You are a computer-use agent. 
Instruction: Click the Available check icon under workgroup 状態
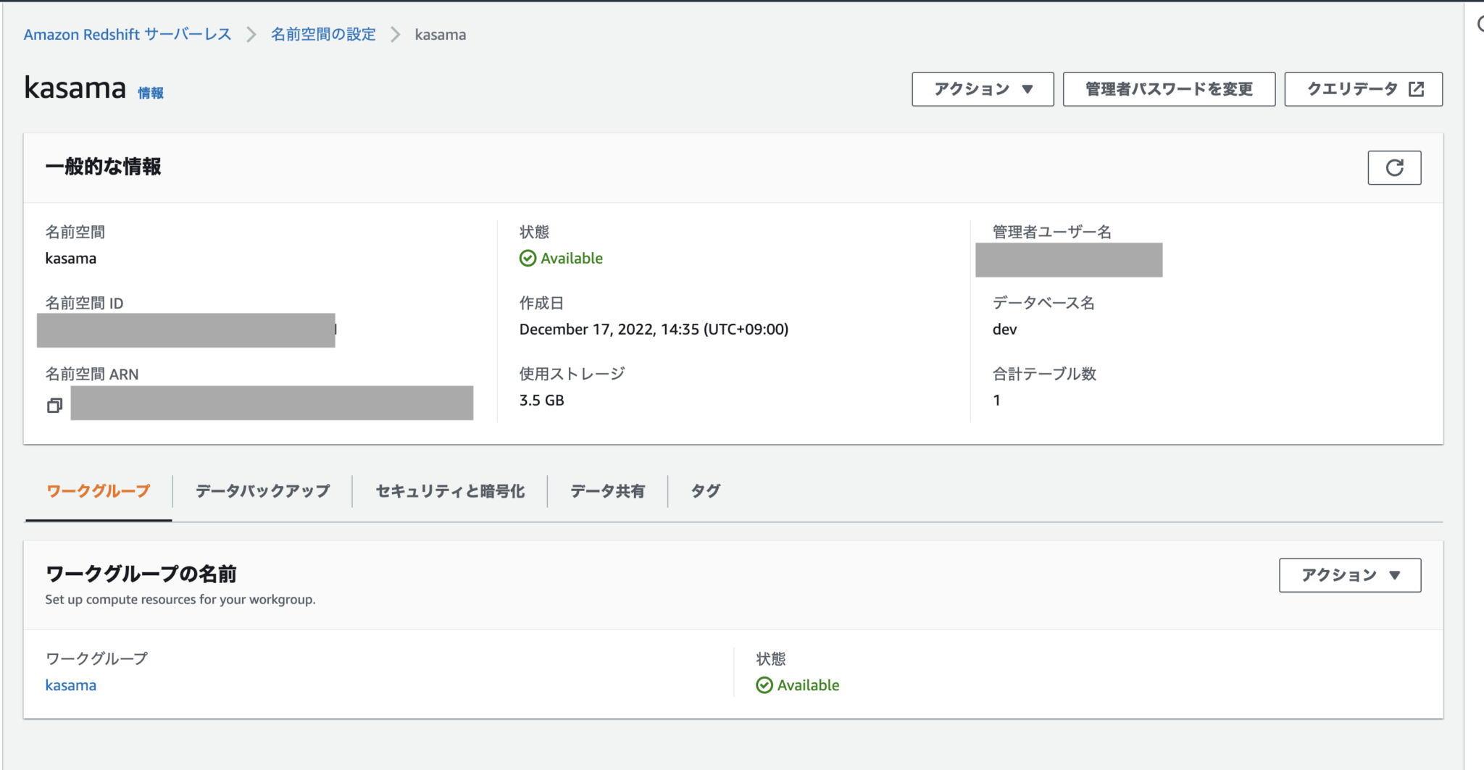(x=764, y=685)
